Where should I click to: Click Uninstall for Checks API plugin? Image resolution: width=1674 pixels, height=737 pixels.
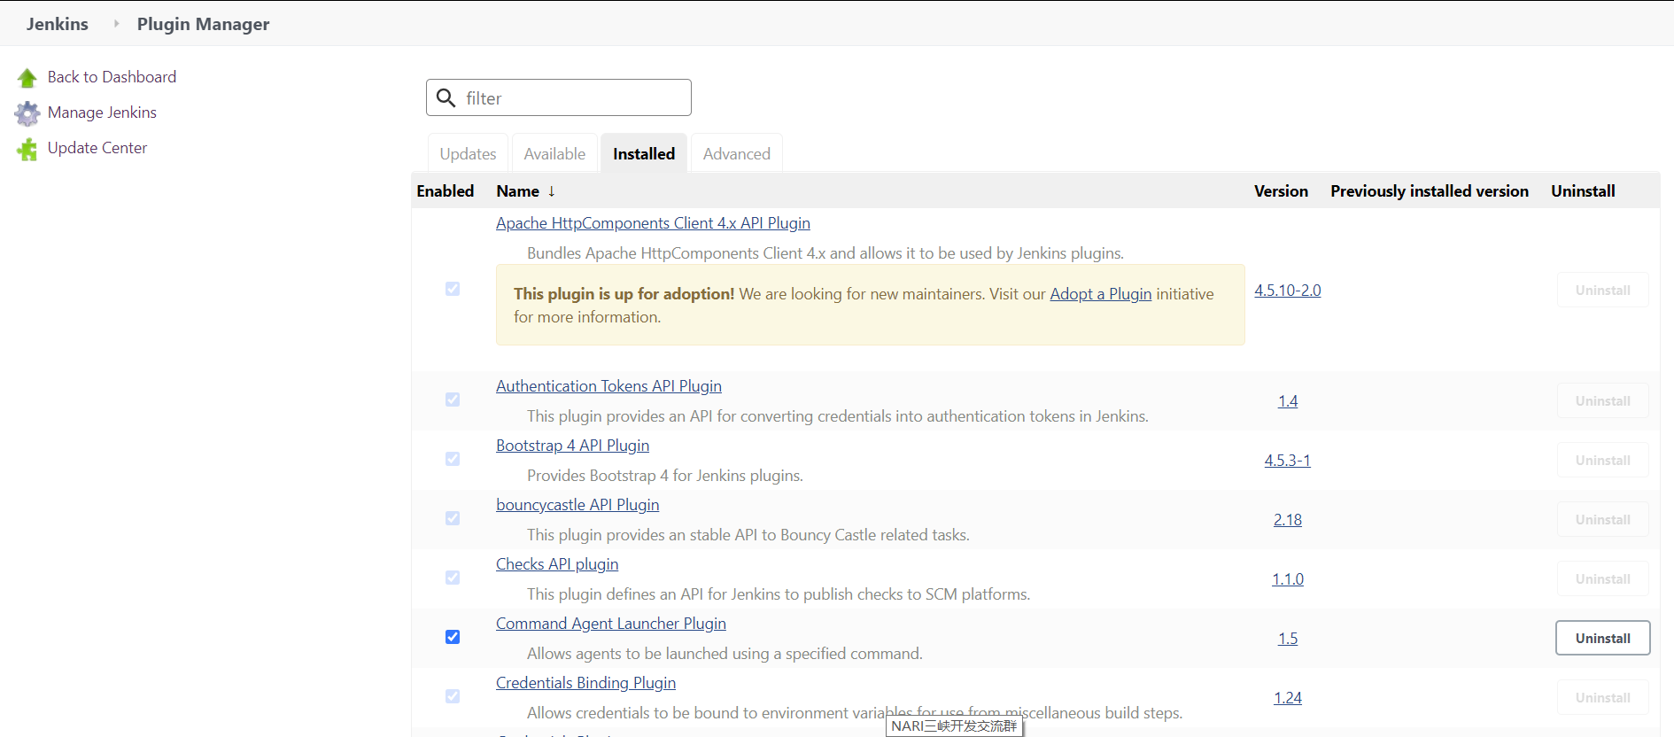(x=1602, y=578)
